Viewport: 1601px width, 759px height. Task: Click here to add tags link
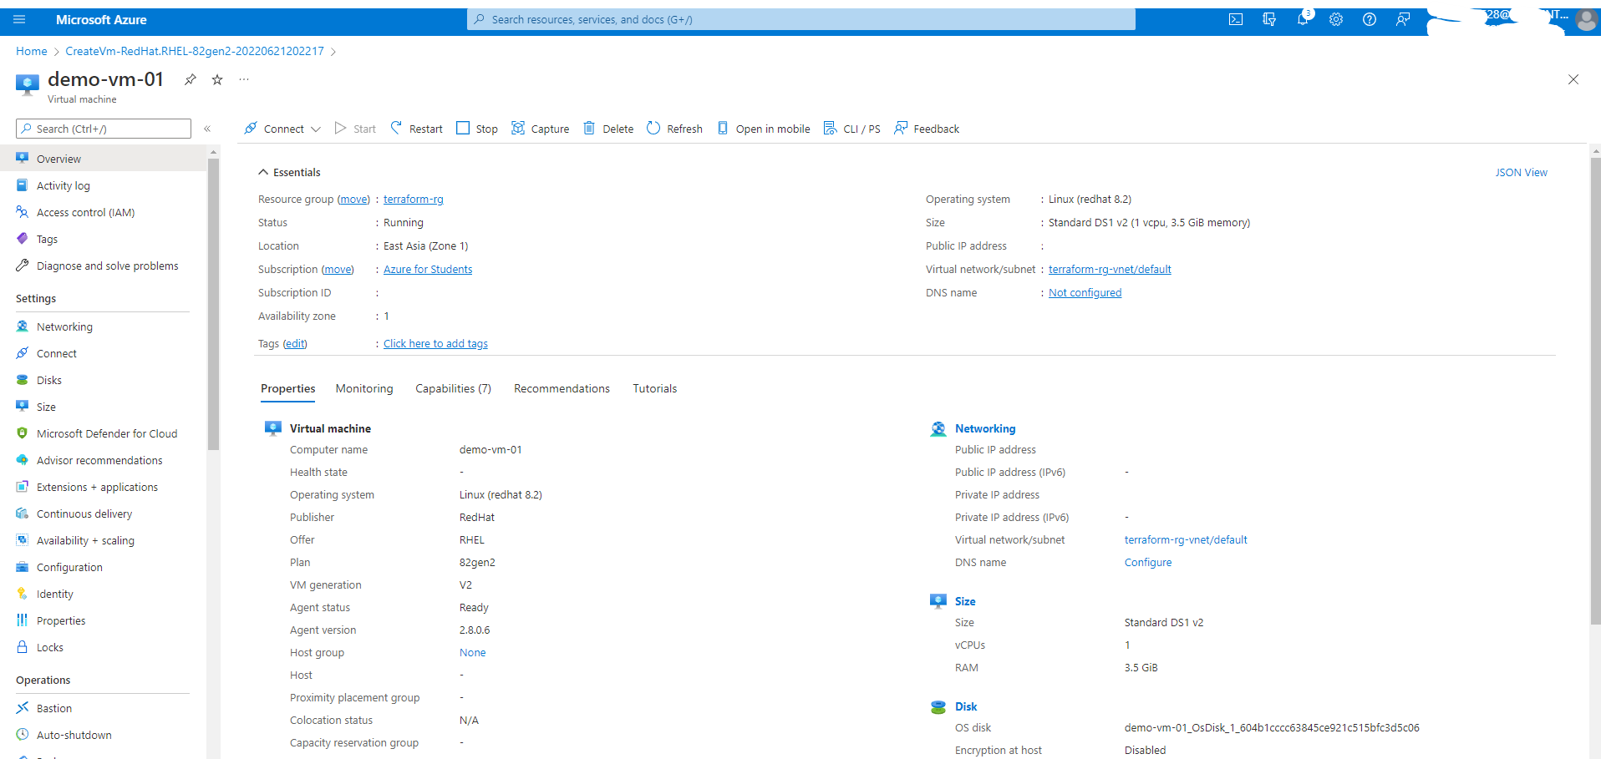coord(435,344)
